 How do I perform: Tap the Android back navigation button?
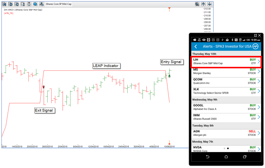[208, 157]
